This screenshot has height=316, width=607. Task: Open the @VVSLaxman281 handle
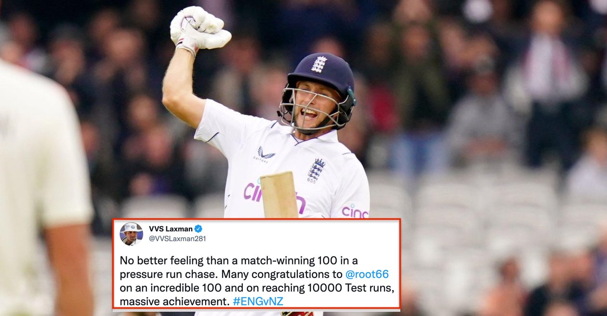177,239
